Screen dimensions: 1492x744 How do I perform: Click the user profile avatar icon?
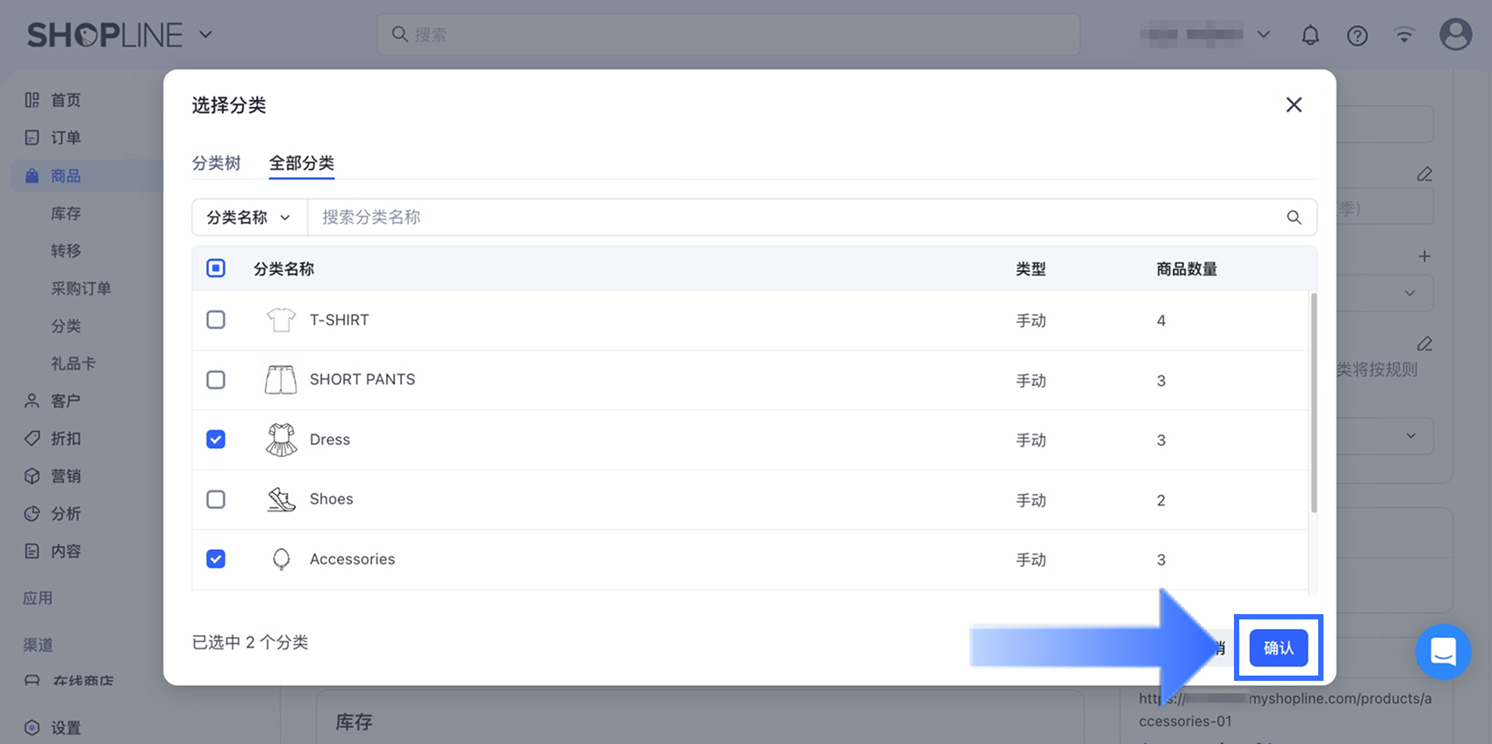pos(1455,35)
